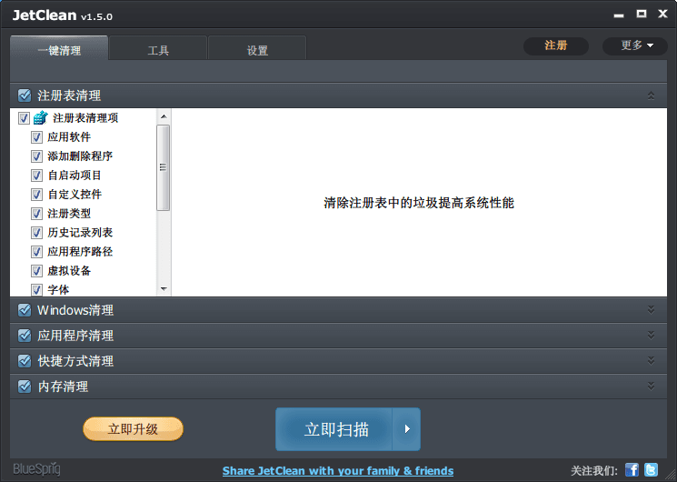Image resolution: width=677 pixels, height=482 pixels.
Task: Click the 快捷方式清理 section title
Action: click(75, 361)
